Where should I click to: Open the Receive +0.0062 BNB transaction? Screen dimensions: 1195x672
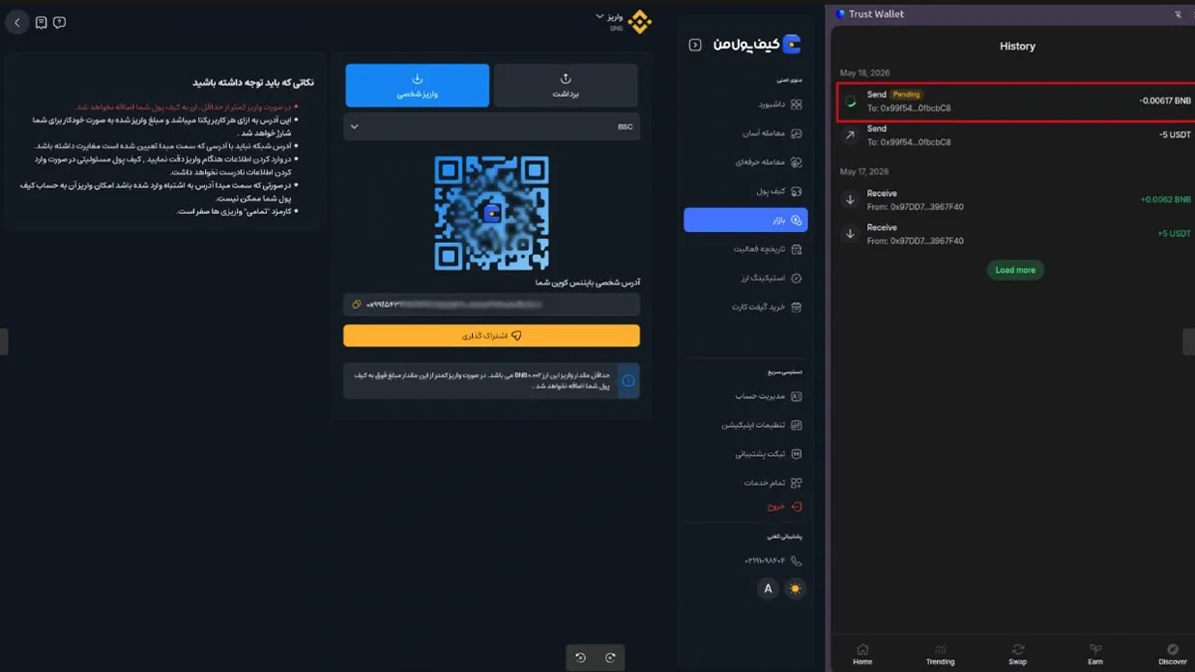(x=1016, y=200)
